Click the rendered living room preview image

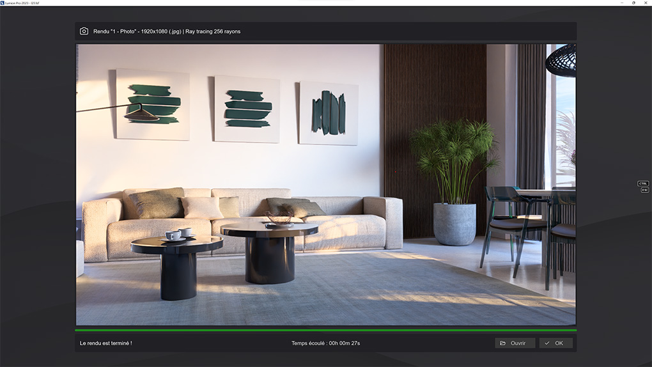pyautogui.click(x=326, y=184)
